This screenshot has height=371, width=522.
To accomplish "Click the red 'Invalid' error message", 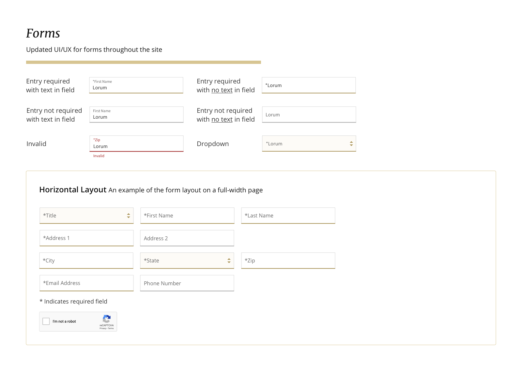I will click(x=99, y=156).
